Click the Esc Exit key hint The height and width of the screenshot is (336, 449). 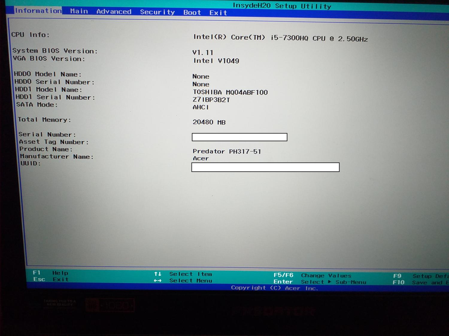click(51, 279)
